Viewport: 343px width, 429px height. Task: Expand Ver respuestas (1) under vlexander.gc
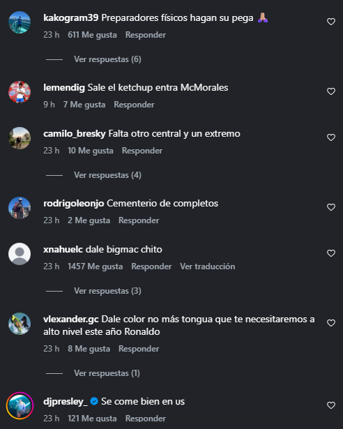[107, 373]
